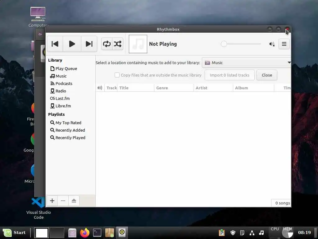318x239 pixels.
Task: Click the eject device button
Action: (74, 201)
